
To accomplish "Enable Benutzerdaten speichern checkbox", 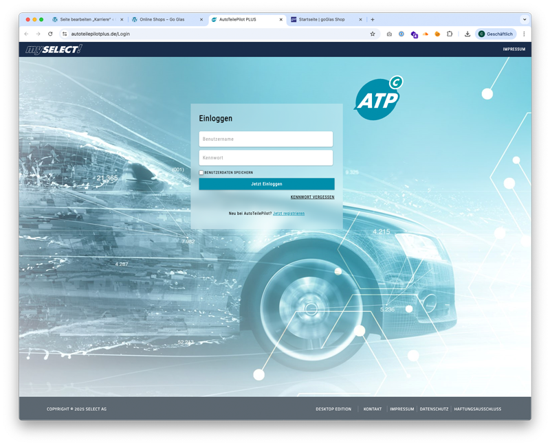I will (201, 172).
